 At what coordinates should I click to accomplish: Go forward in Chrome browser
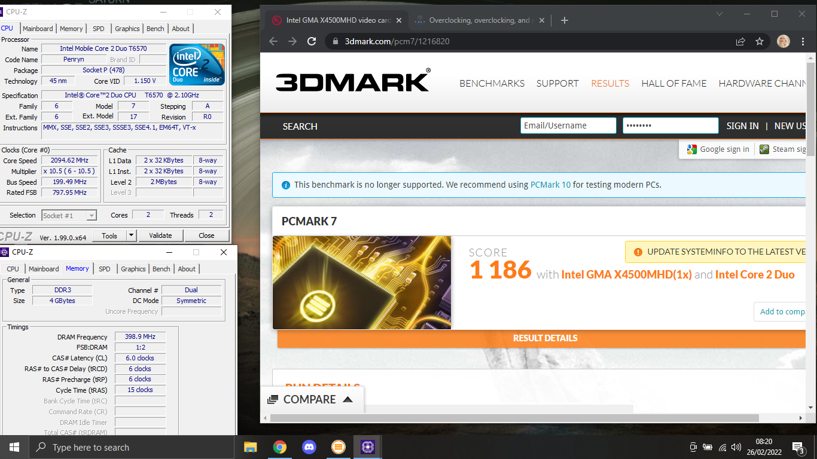tap(292, 41)
